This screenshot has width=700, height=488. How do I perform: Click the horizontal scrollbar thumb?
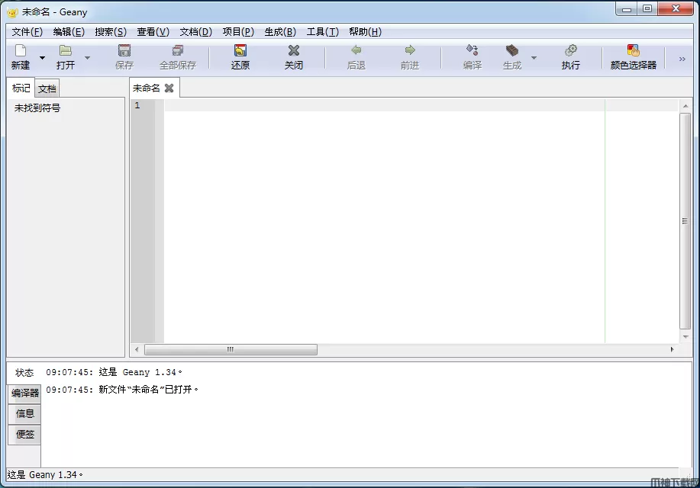[231, 349]
